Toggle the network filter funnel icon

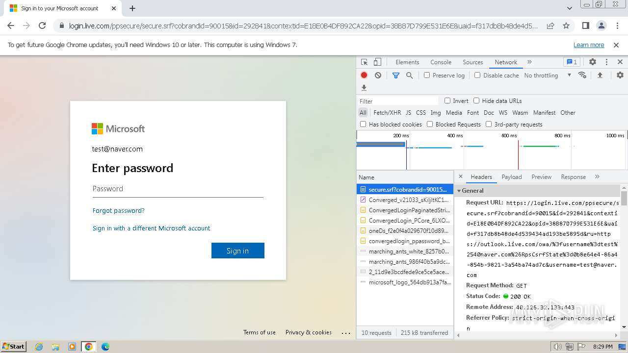(x=396, y=75)
